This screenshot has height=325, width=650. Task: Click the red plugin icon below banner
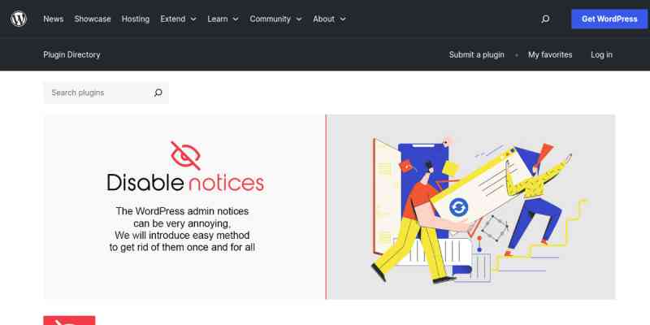coord(69,320)
